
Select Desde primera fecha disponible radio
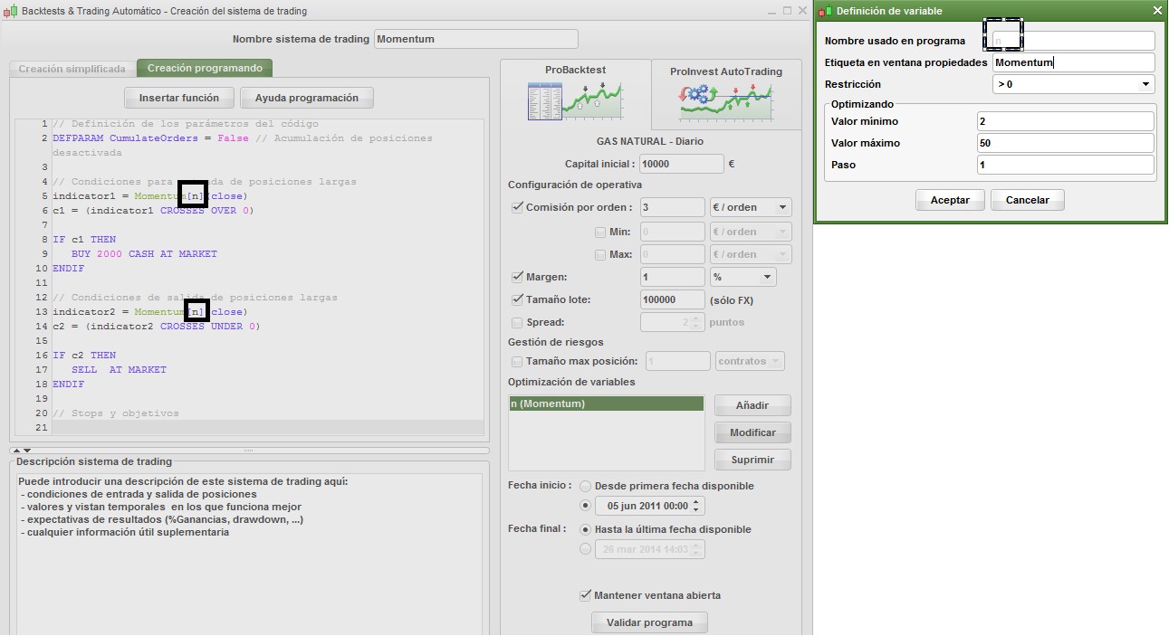pyautogui.click(x=585, y=486)
